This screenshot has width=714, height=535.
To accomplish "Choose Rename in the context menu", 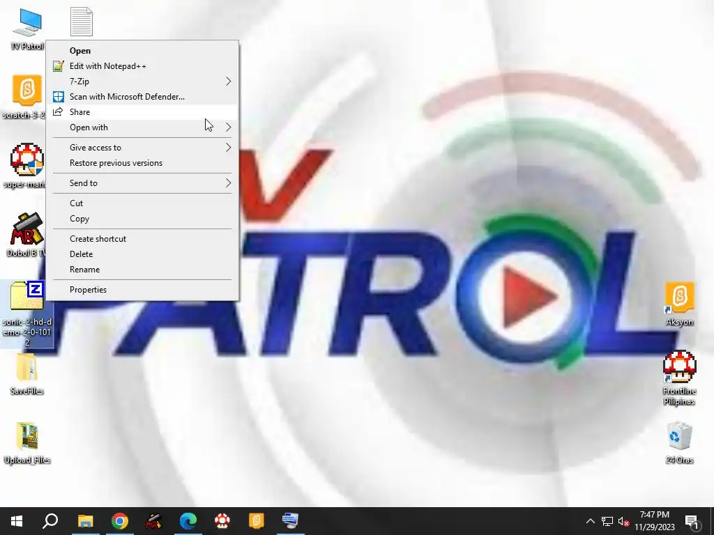I will point(142,270).
